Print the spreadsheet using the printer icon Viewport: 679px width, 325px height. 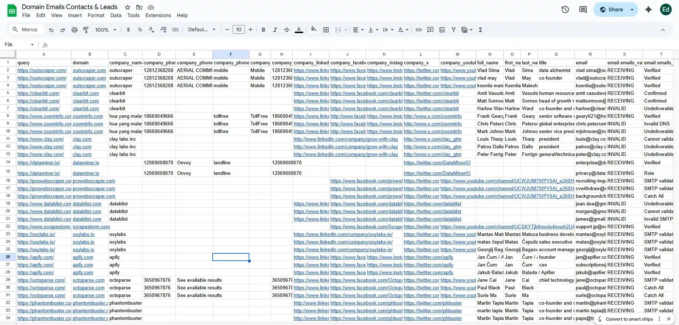coord(75,30)
